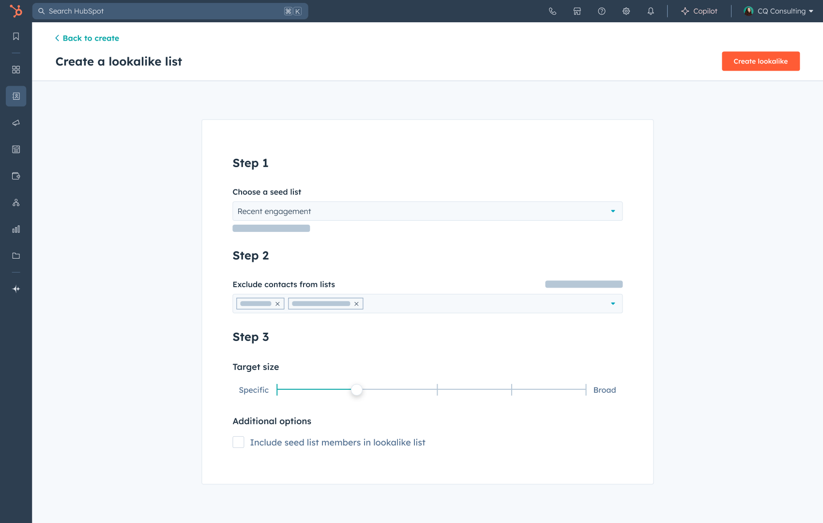The height and width of the screenshot is (523, 823).
Task: Click the Create lookalike button
Action: click(x=761, y=61)
